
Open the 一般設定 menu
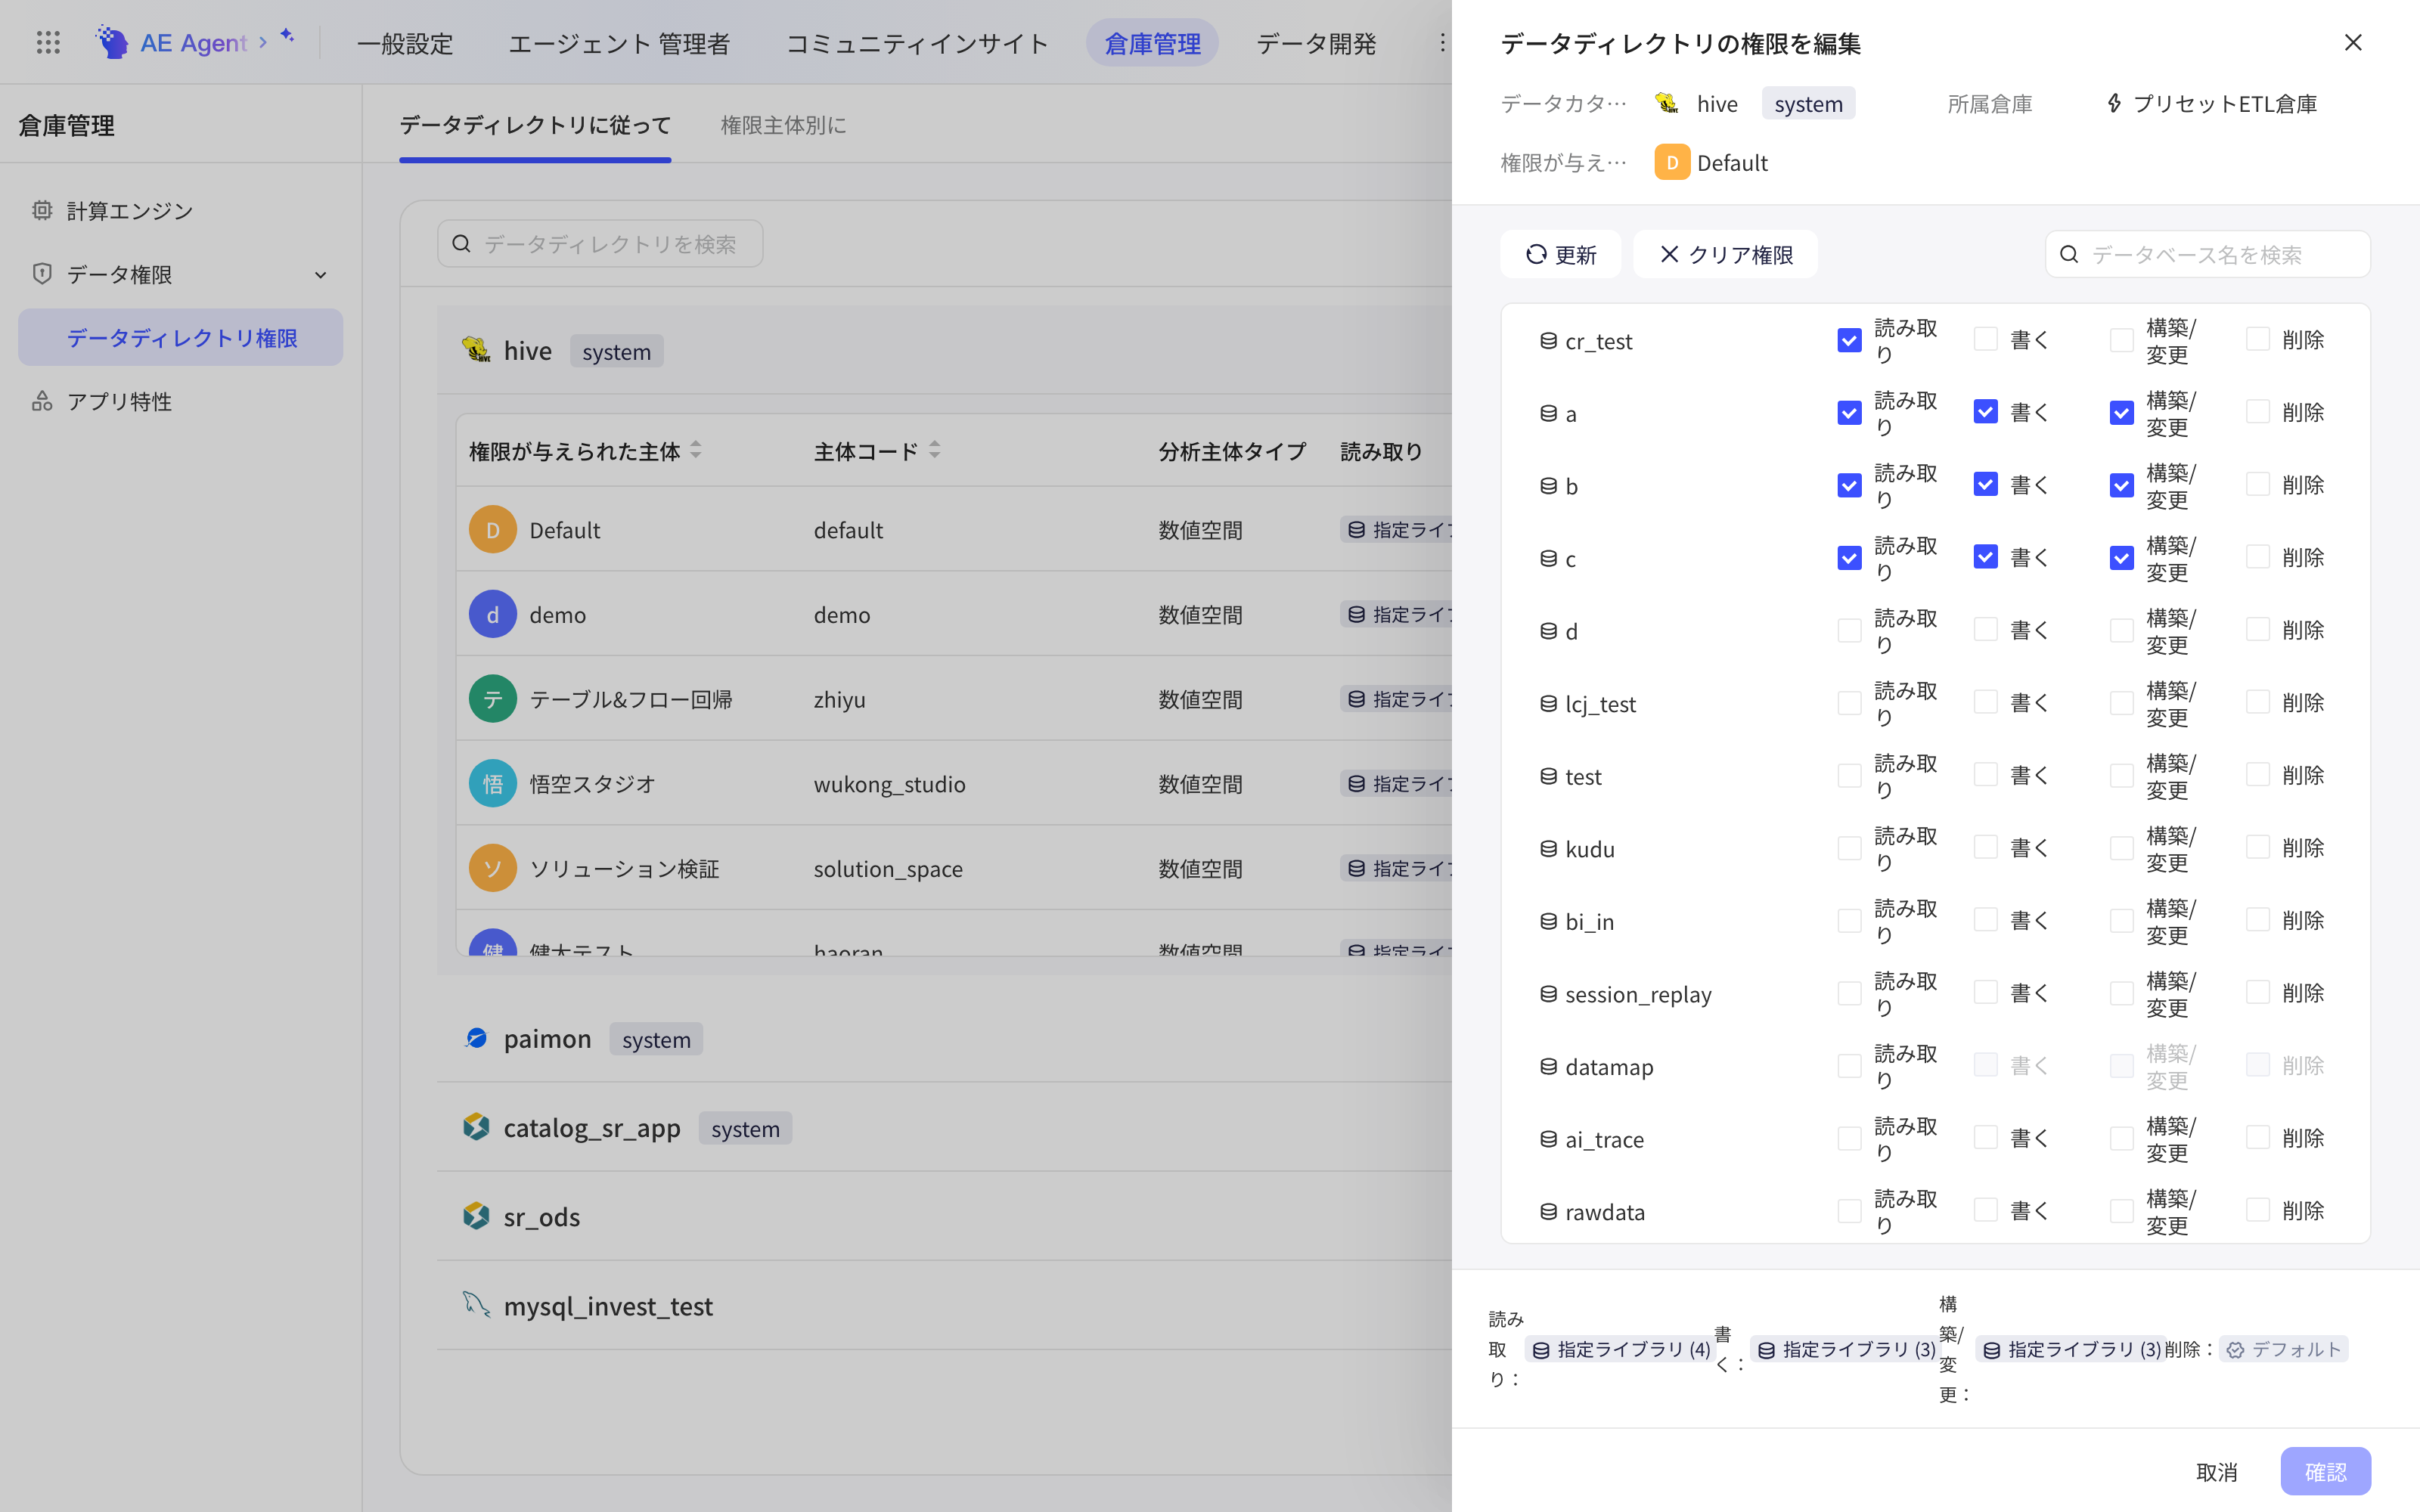tap(404, 43)
